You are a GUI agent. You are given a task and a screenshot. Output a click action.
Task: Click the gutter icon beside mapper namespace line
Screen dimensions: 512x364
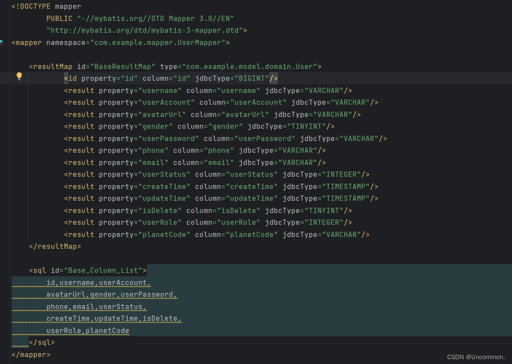click(1, 42)
